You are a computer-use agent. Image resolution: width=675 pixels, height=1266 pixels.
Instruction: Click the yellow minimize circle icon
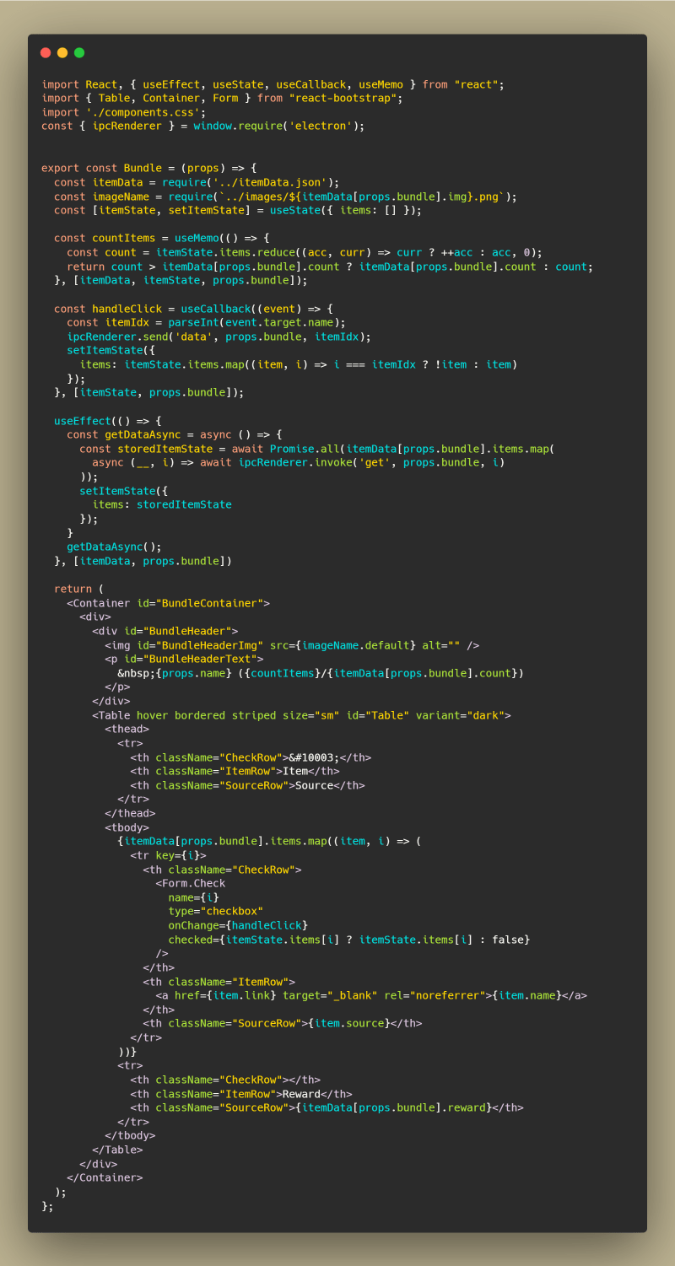[x=62, y=52]
